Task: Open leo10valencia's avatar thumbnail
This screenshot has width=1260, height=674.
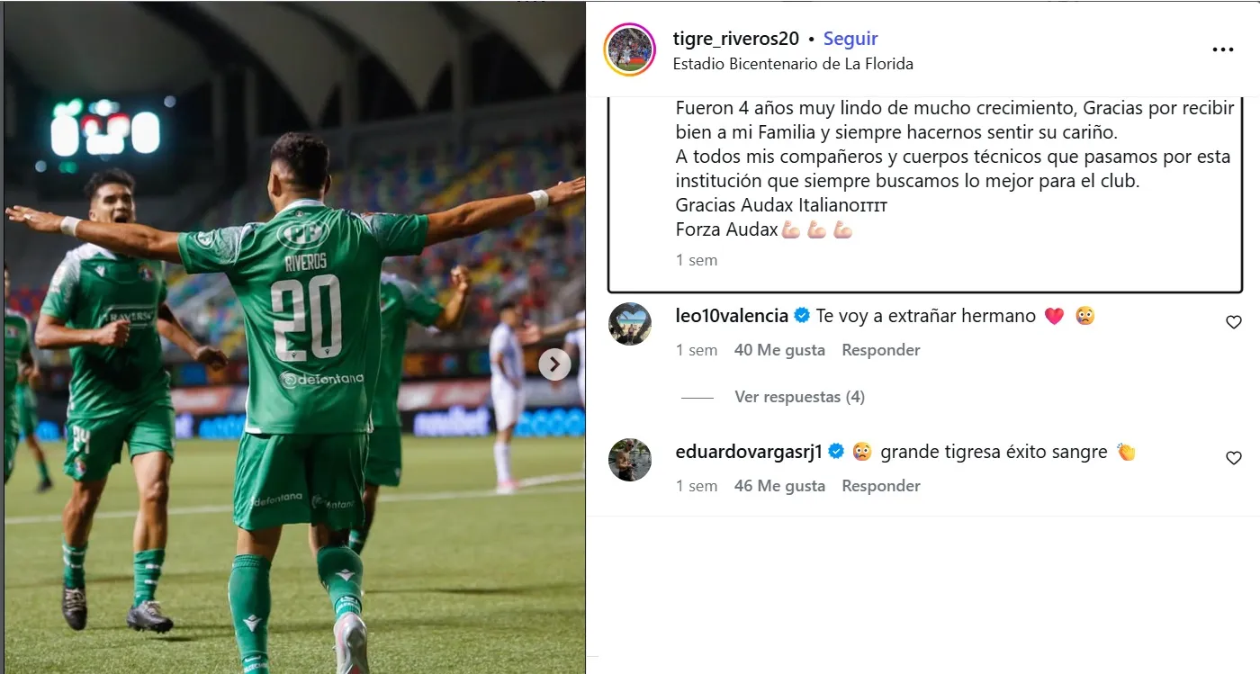Action: [x=630, y=324]
